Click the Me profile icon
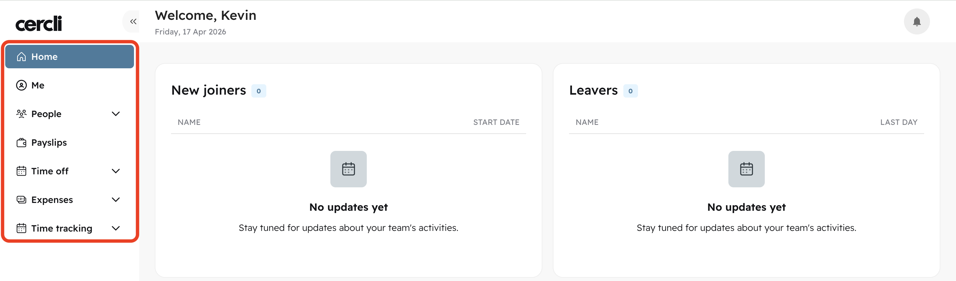Image resolution: width=956 pixels, height=281 pixels. [21, 85]
